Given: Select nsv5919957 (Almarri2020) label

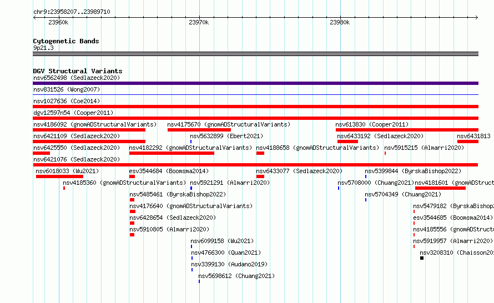Looking at the screenshot, I should click(453, 241).
